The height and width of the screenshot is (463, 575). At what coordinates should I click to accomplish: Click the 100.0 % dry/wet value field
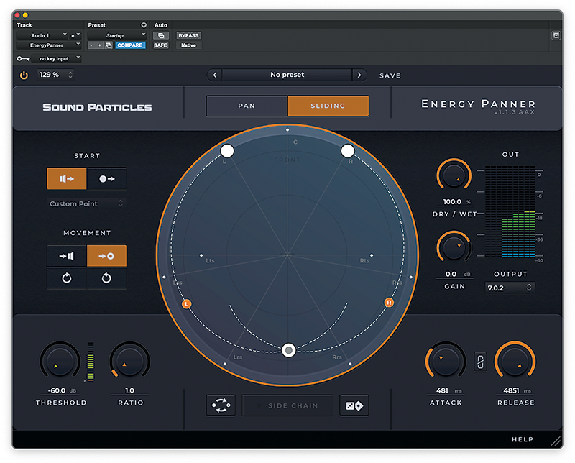pyautogui.click(x=454, y=201)
